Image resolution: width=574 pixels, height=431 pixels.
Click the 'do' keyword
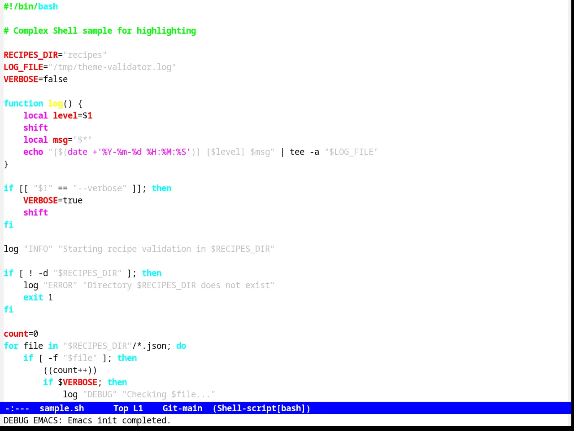[181, 346]
